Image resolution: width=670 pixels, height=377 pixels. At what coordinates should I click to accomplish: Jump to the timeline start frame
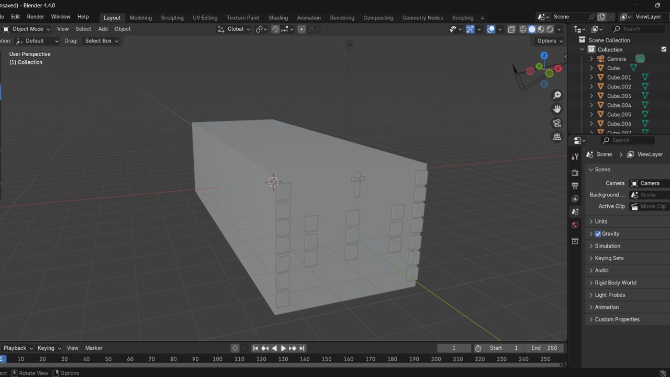tap(255, 348)
